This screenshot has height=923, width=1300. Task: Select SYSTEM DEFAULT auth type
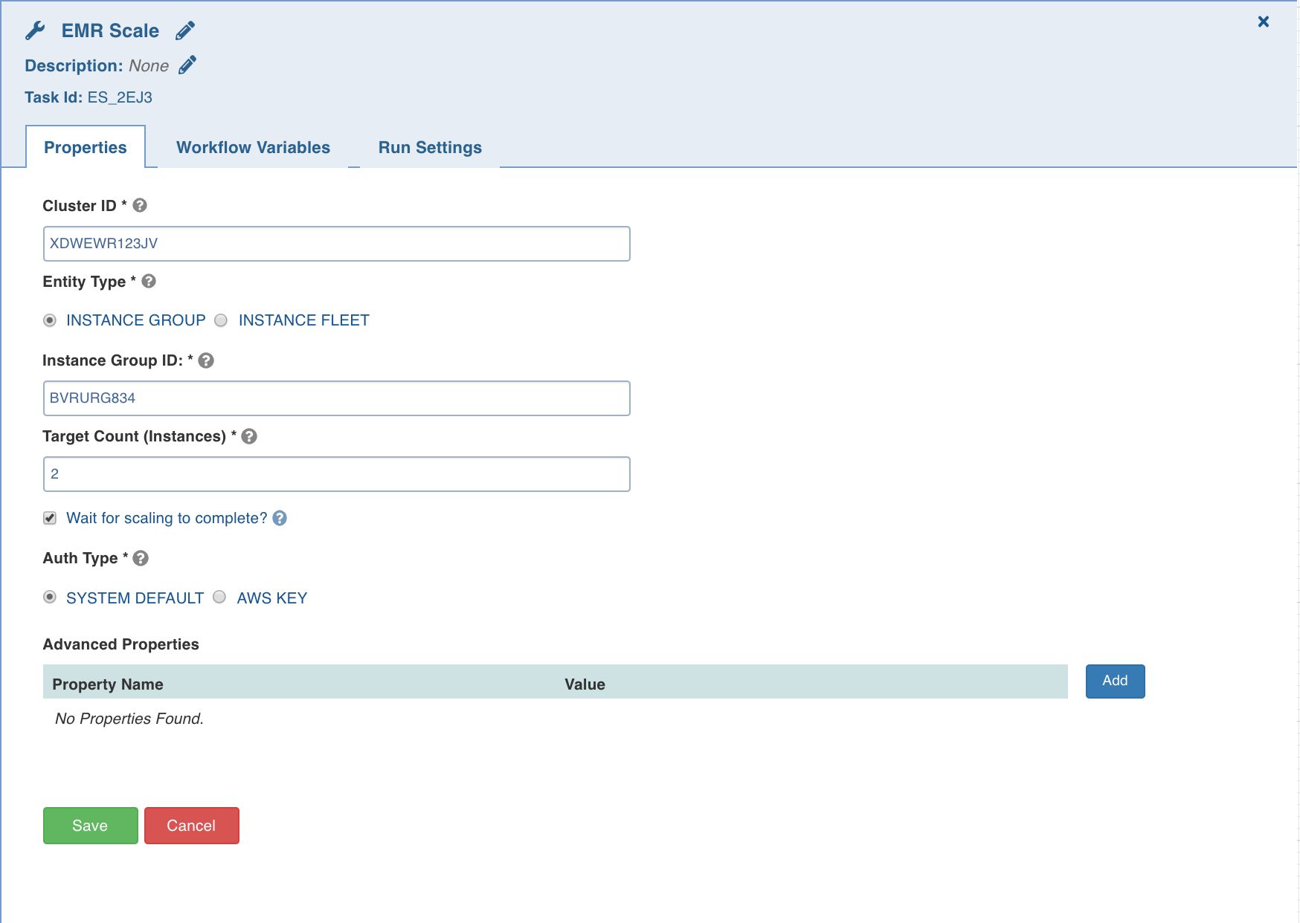coord(50,597)
